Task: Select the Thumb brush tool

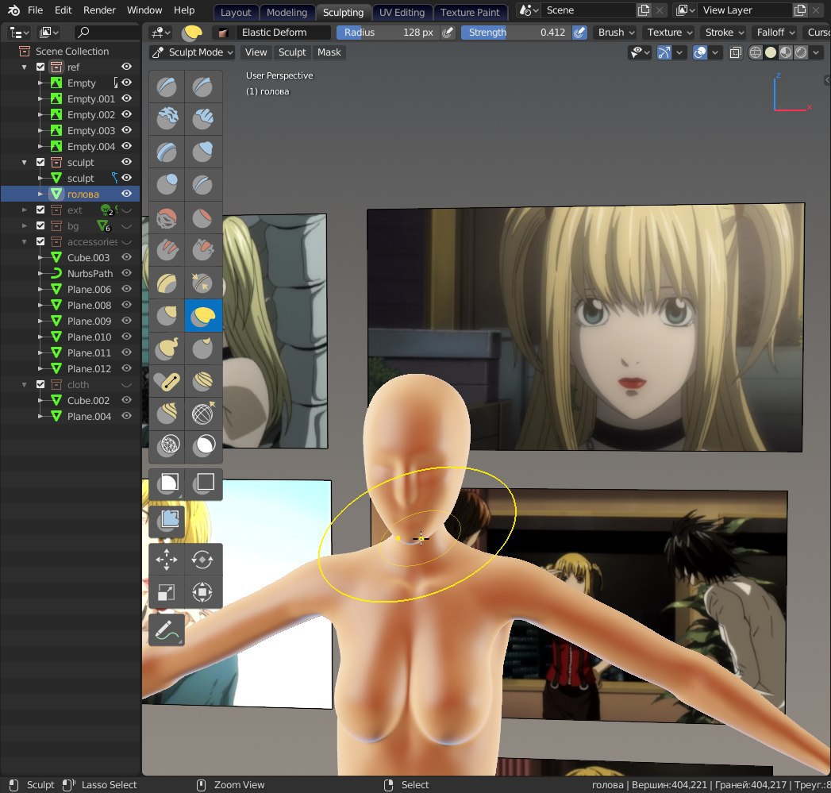Action: pos(202,348)
